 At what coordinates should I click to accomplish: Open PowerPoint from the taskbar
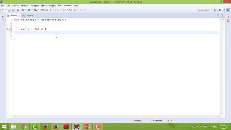pos(87,127)
